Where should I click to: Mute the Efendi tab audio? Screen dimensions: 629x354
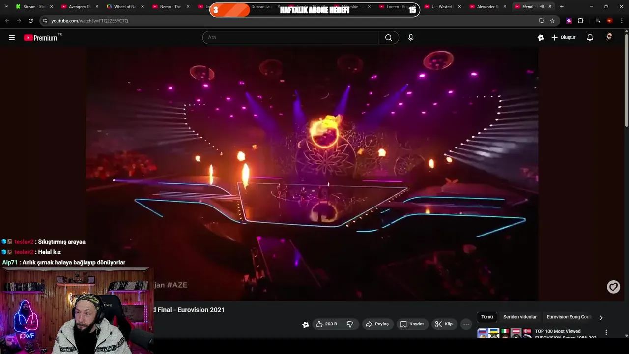pos(542,7)
